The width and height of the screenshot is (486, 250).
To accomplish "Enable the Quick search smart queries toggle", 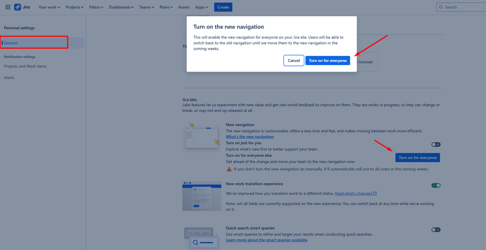I will point(436,230).
